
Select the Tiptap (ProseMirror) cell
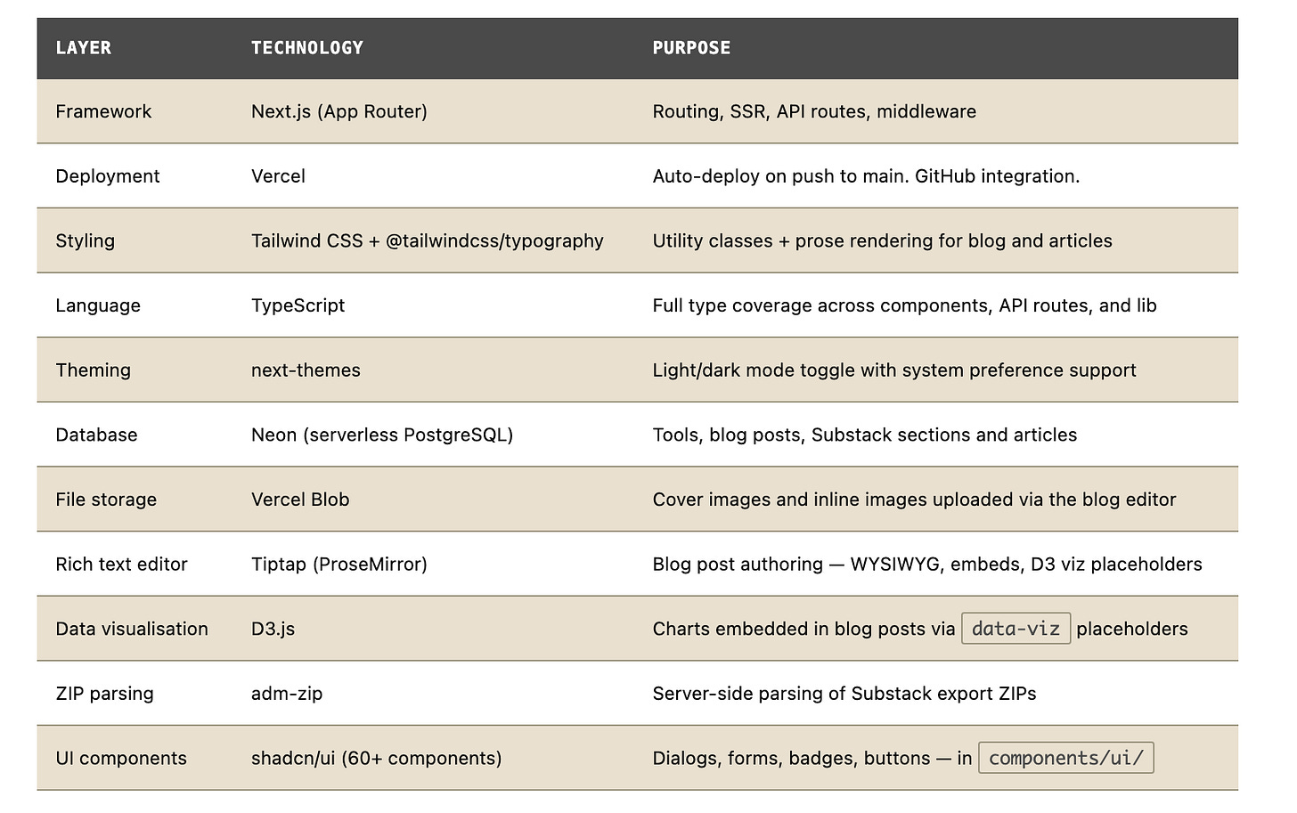[x=339, y=564]
